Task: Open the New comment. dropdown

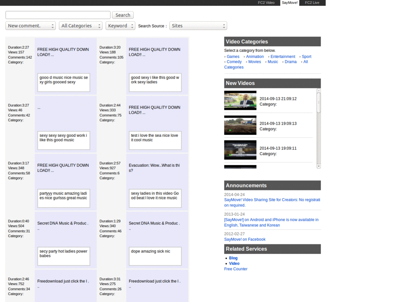Action: tap(30, 26)
